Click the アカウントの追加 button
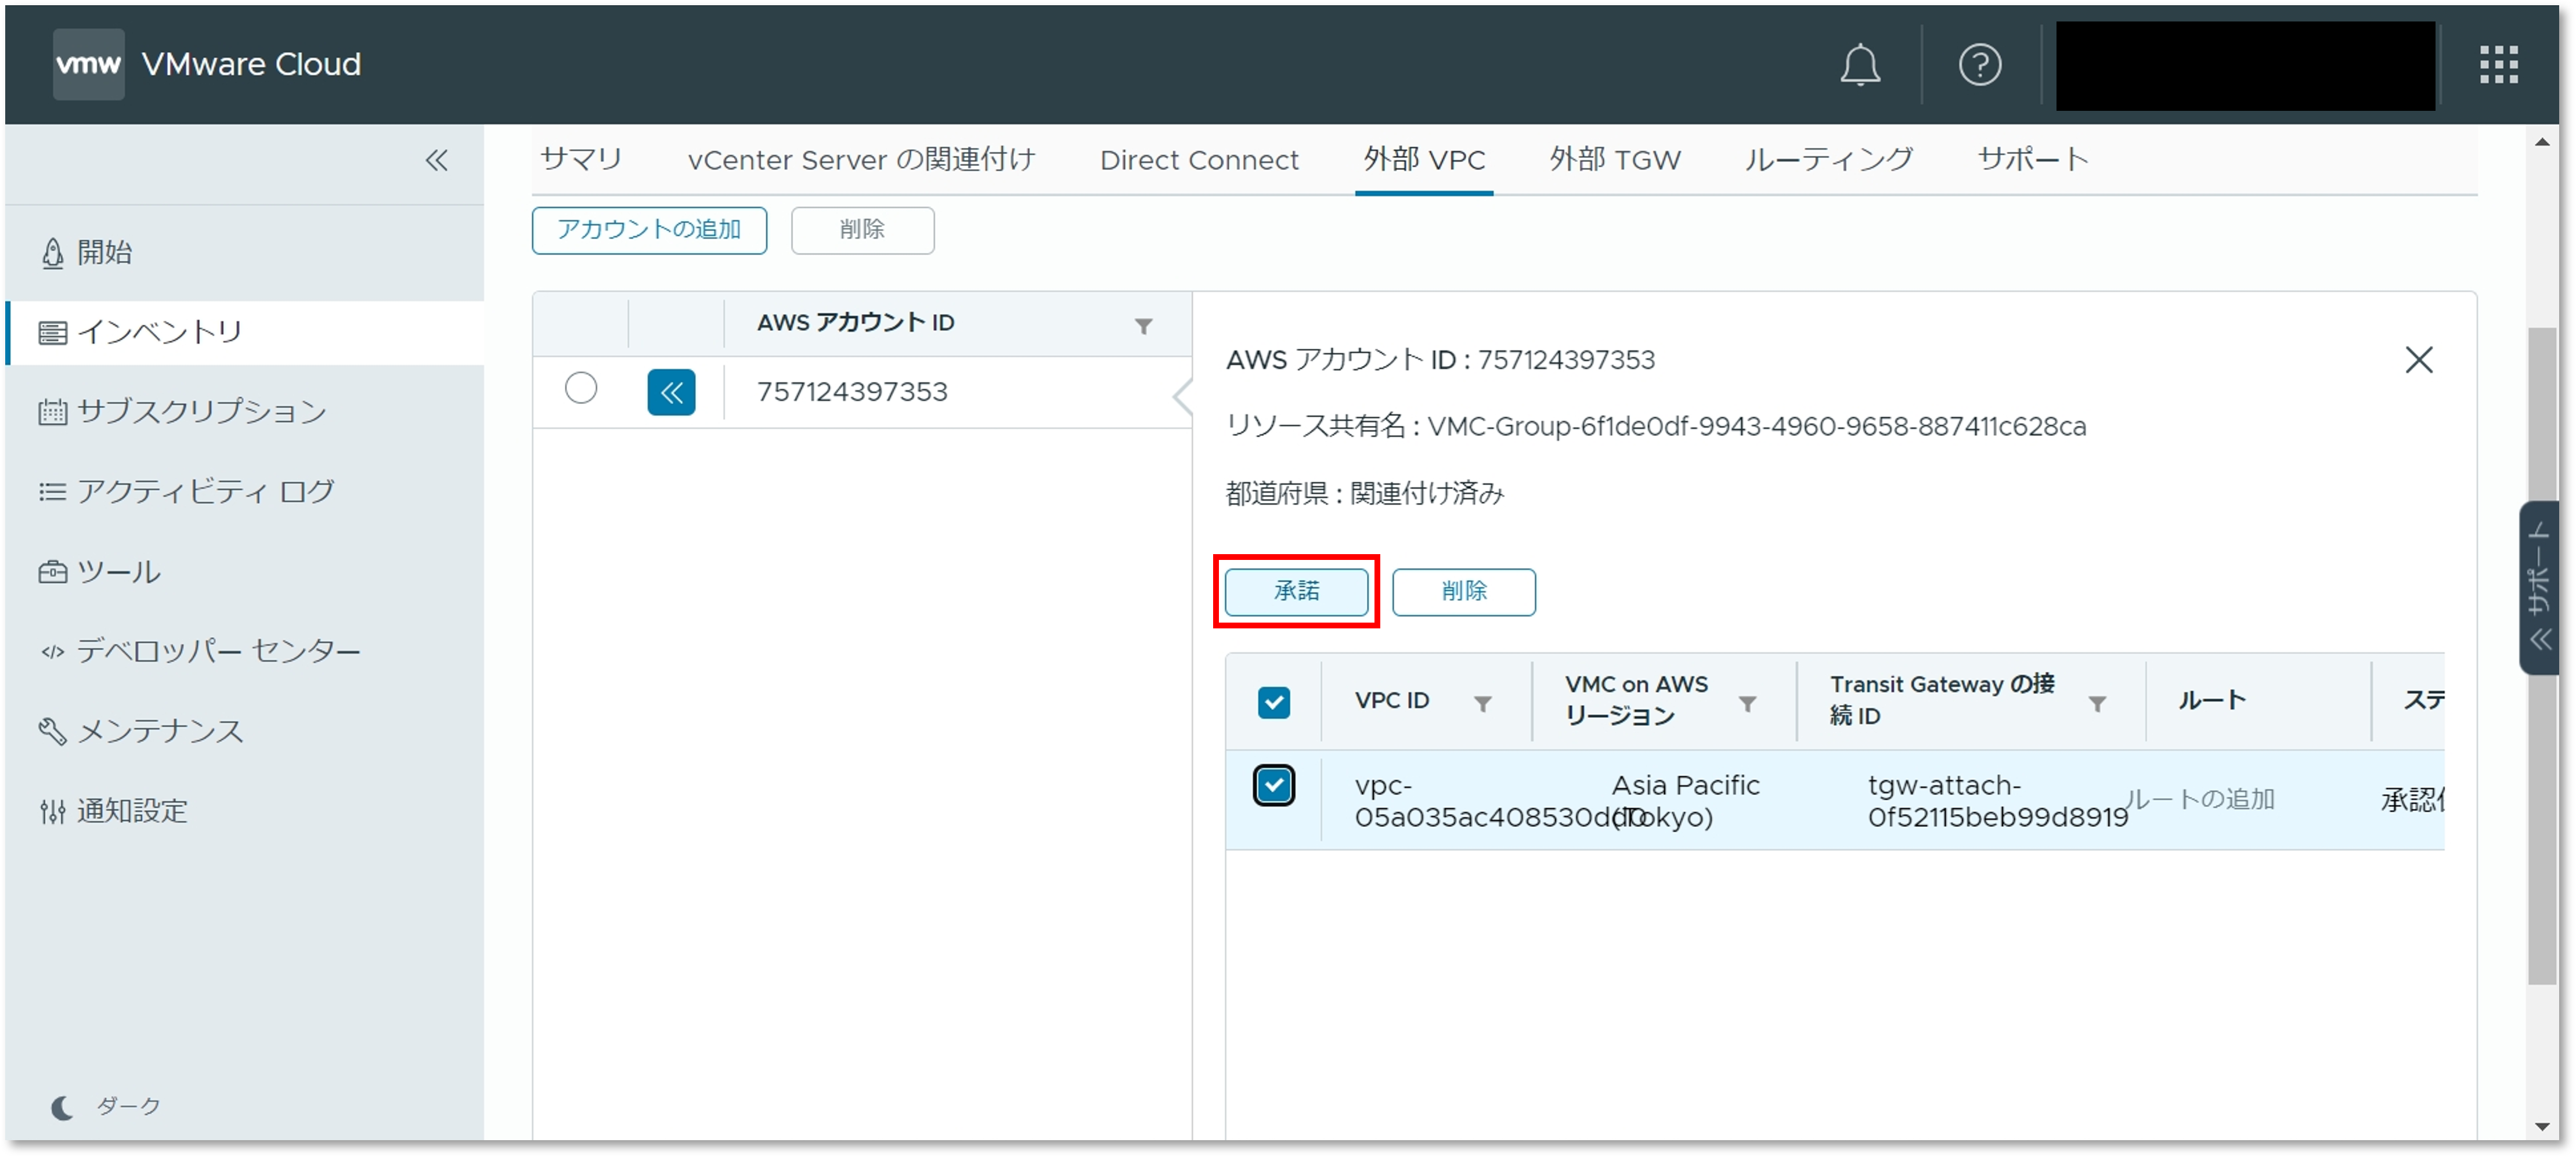This screenshot has height=1157, width=2576. point(649,231)
